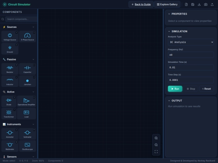Collapse the Instruments category
The width and height of the screenshot is (218, 163).
(33, 124)
